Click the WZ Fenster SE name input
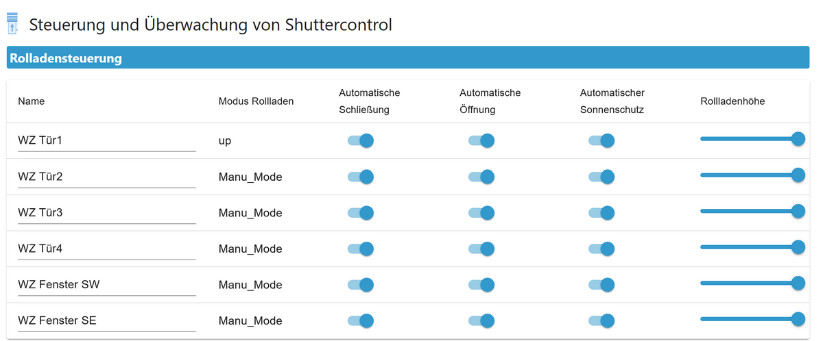 pos(106,320)
